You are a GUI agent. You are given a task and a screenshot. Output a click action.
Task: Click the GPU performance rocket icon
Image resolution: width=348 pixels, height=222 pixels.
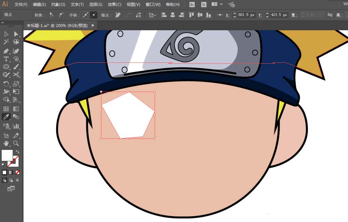tap(231, 5)
